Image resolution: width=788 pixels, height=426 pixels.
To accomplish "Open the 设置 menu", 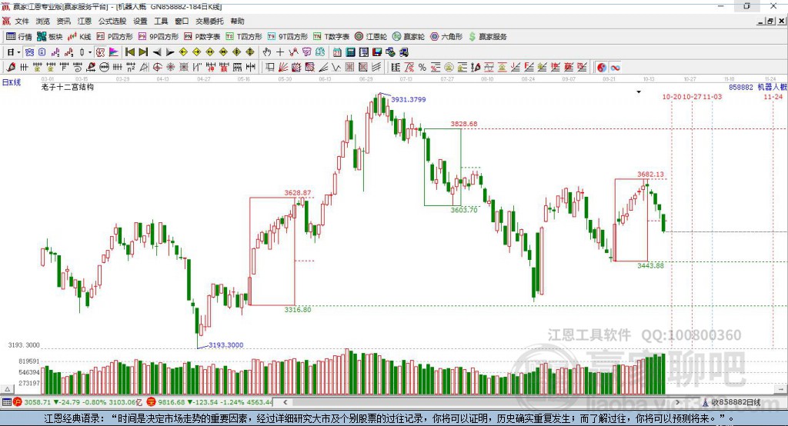I will coord(140,21).
